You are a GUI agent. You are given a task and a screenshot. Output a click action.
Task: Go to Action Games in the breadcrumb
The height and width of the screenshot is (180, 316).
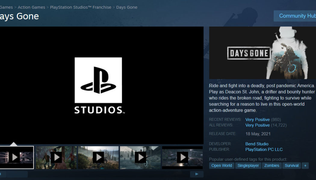point(31,7)
